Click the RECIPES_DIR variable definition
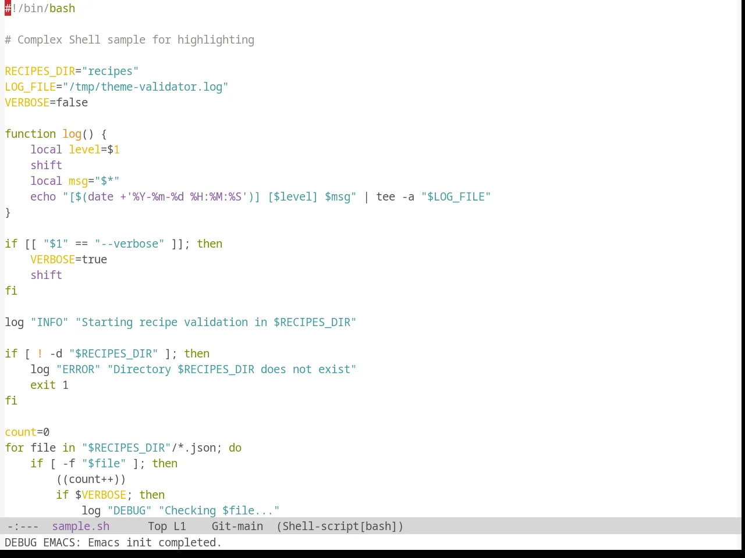Screen dimensions: 745x558 40,71
